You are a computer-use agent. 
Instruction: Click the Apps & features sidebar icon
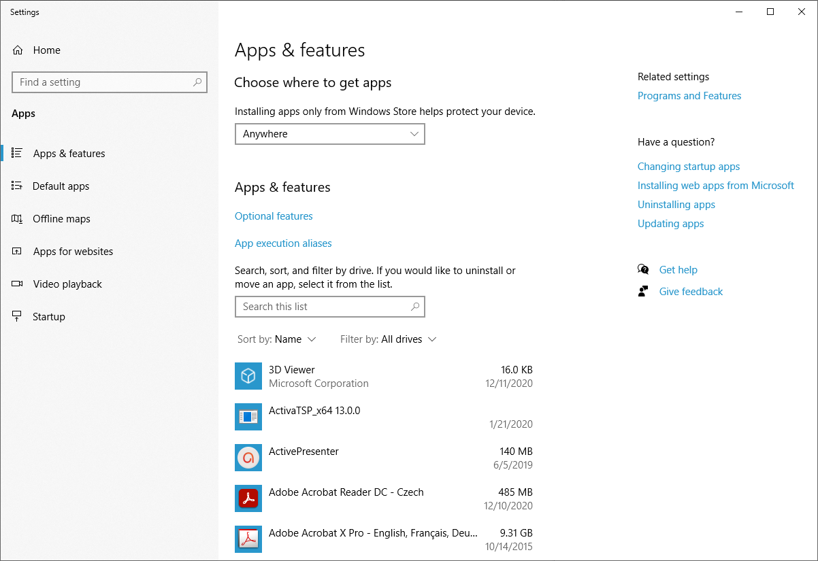pyautogui.click(x=18, y=154)
